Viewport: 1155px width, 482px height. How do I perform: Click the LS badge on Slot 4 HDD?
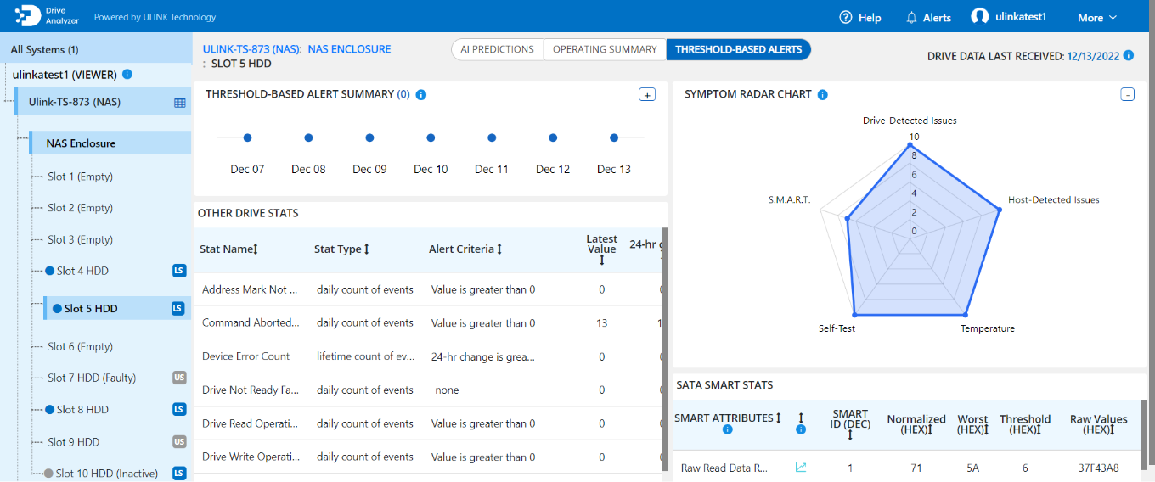point(178,271)
